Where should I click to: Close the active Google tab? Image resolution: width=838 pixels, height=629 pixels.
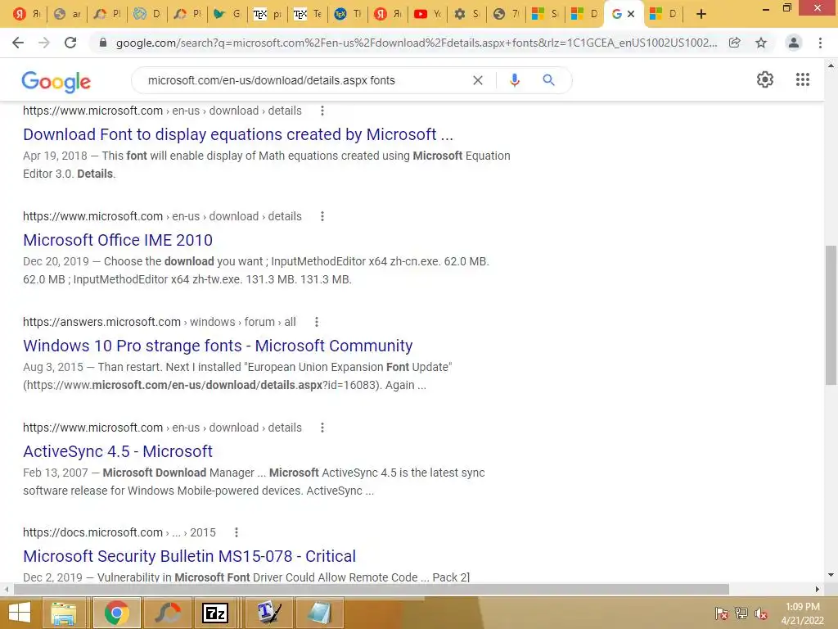coord(631,14)
